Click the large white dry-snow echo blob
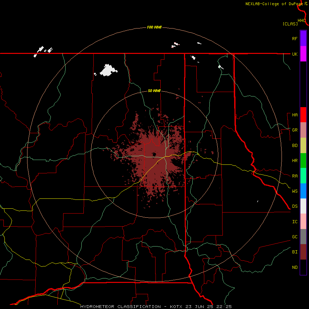 pyautogui.click(x=108, y=70)
